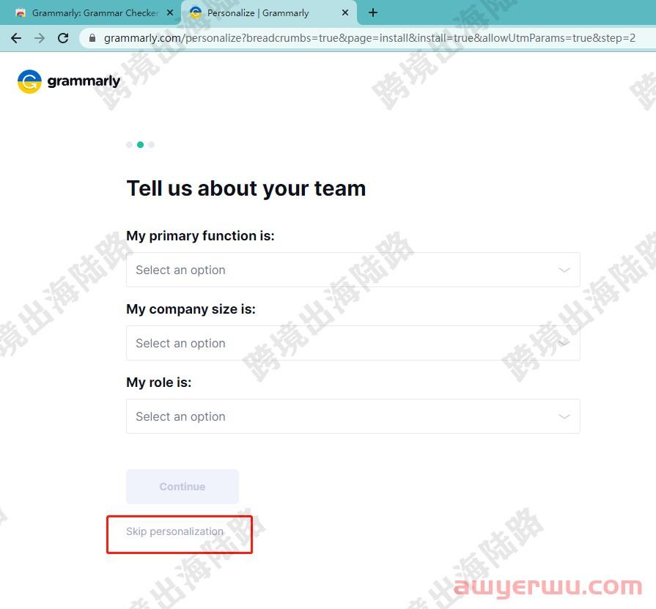Focus the browser address bar URL
This screenshot has width=656, height=609.
[x=369, y=38]
